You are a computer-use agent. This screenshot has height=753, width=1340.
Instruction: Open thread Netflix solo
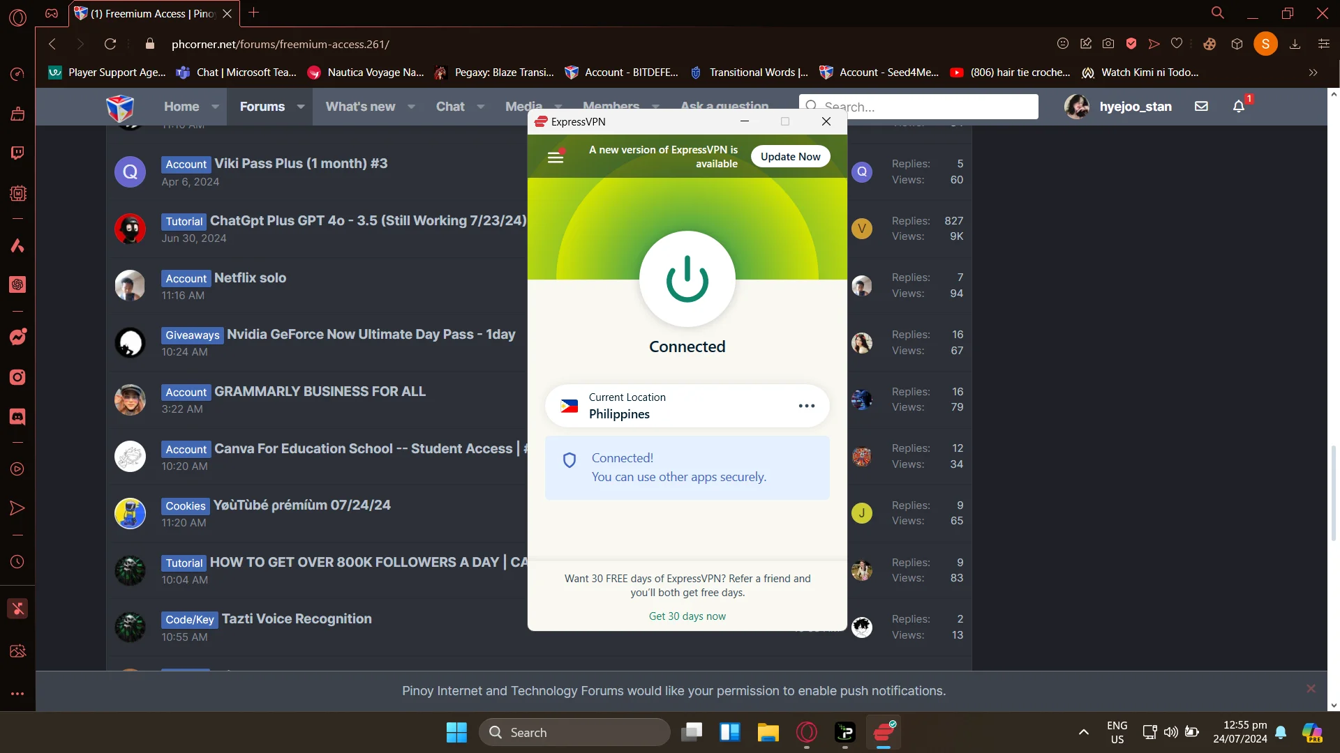250,278
